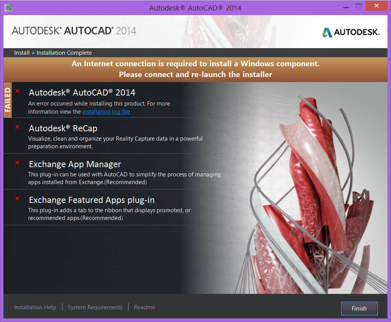The width and height of the screenshot is (391, 322).
Task: Click the AutoCAD error occurred message text
Action: 99,108
